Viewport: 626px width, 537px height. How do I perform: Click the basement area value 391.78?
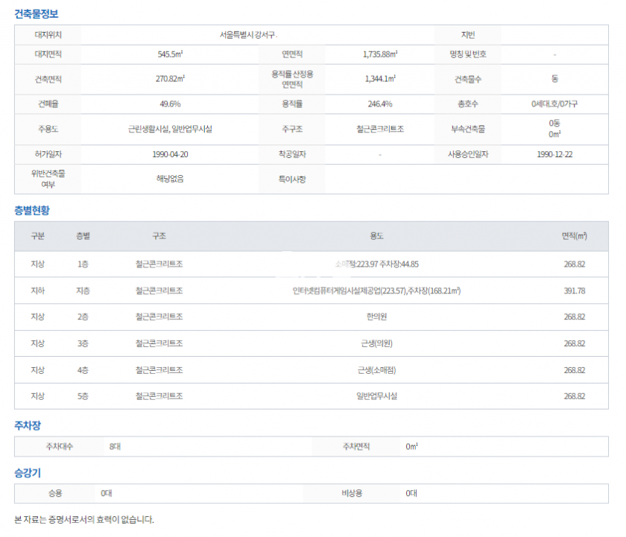click(x=574, y=290)
